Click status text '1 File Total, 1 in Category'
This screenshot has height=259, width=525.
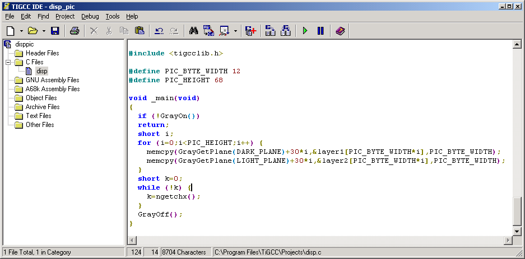[x=37, y=252]
